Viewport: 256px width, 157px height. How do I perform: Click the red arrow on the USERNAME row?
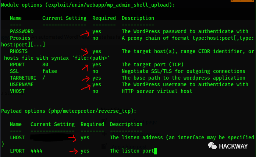tap(86, 87)
